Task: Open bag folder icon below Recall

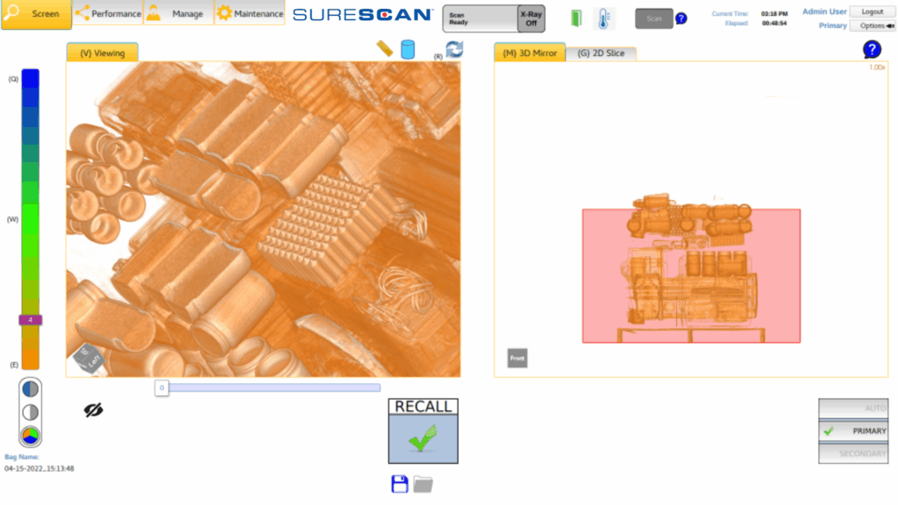Action: (x=424, y=483)
